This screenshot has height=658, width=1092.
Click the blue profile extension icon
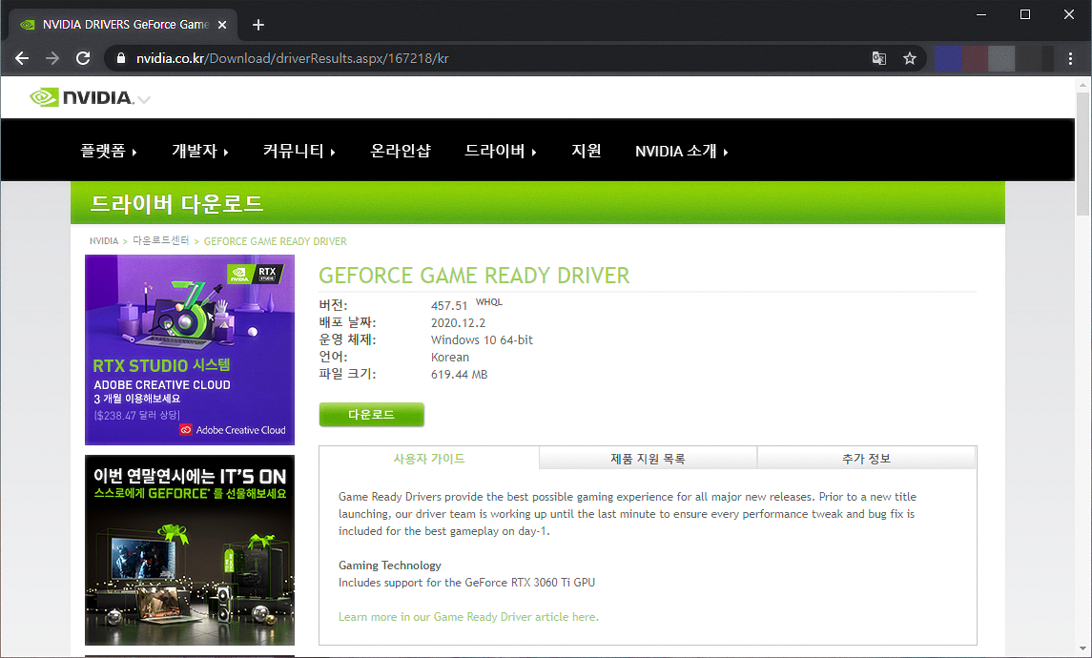coord(948,58)
